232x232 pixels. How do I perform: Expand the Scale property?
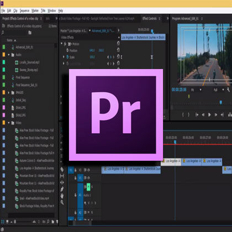(64, 57)
